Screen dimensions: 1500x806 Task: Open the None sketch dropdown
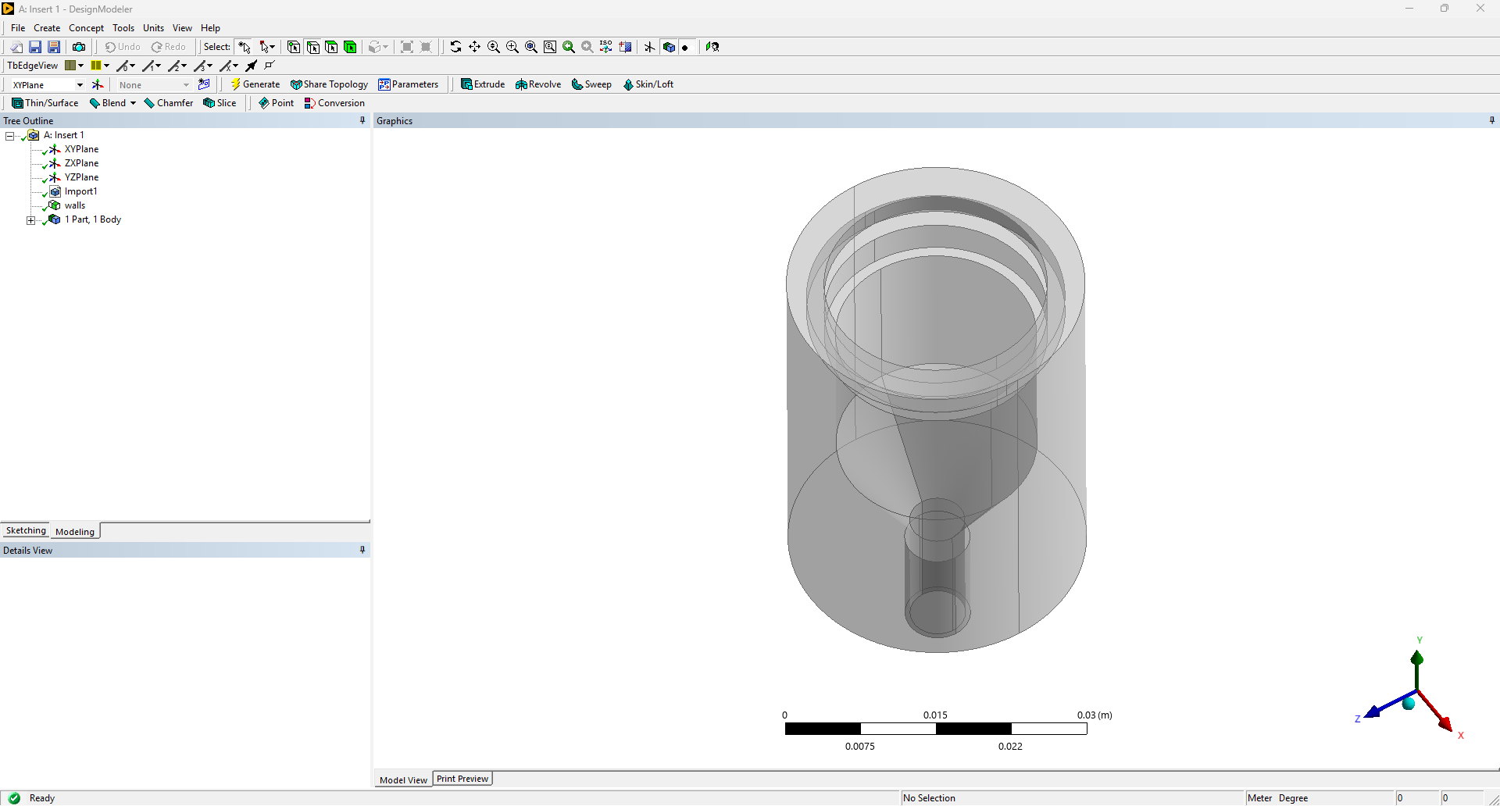click(x=186, y=84)
